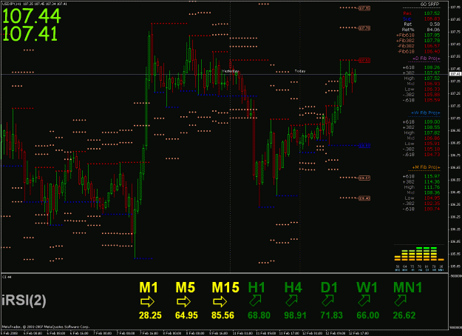The width and height of the screenshot is (462, 336).
Task: Click the green up-right arrow under H4
Action: click(x=291, y=300)
